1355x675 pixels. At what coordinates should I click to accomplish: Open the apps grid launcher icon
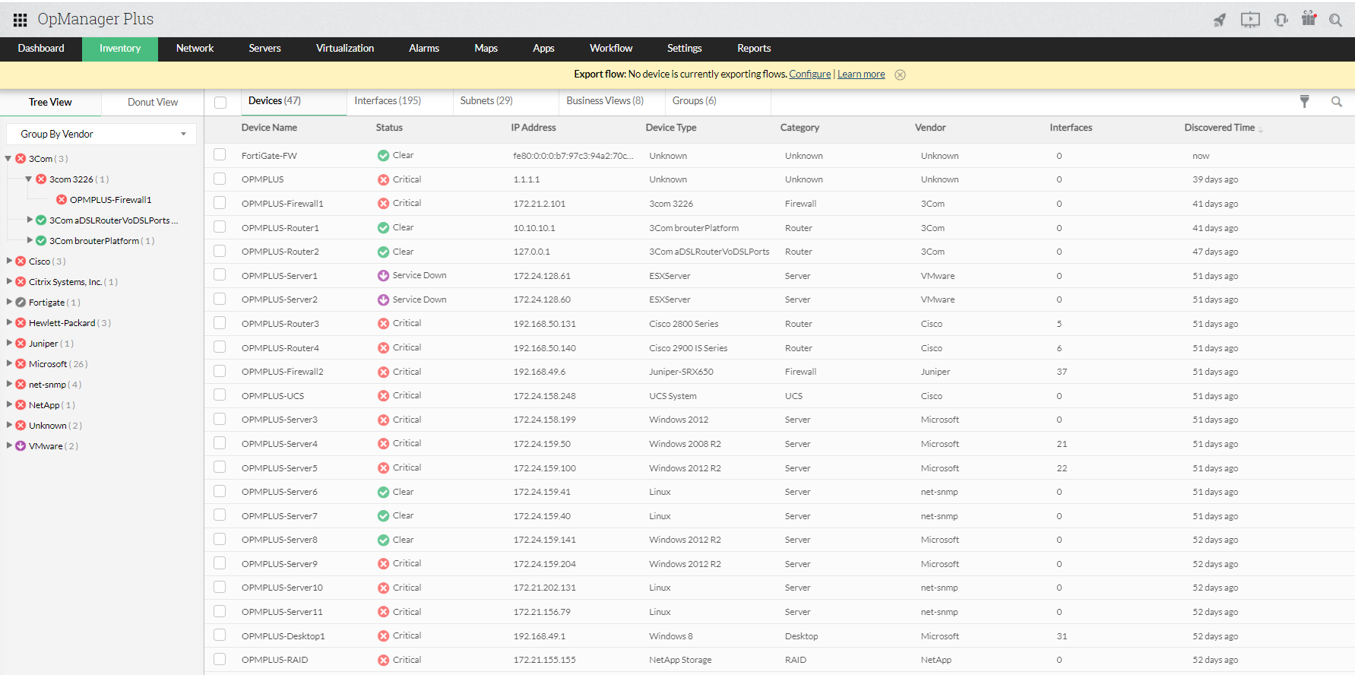click(x=21, y=20)
